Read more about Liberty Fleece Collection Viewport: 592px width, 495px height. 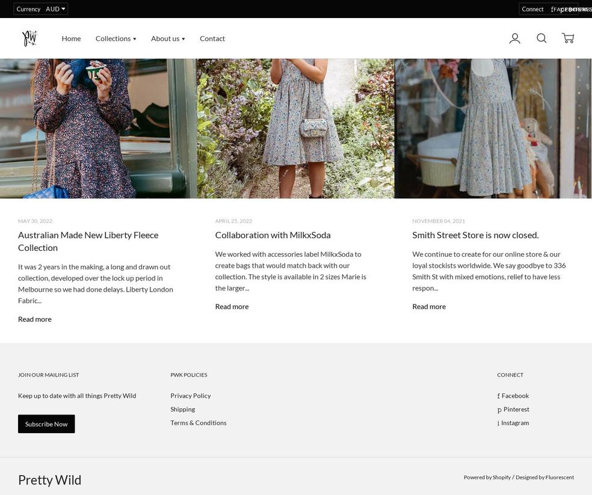point(35,319)
